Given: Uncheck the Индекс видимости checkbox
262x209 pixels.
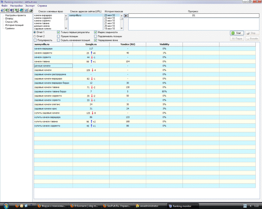Looking at the screenshot, I should [96, 32].
